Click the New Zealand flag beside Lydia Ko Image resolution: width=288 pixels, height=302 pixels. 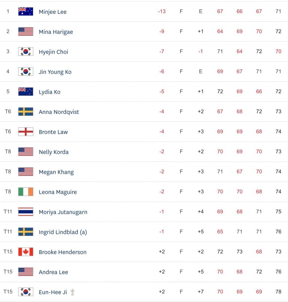pos(25,91)
